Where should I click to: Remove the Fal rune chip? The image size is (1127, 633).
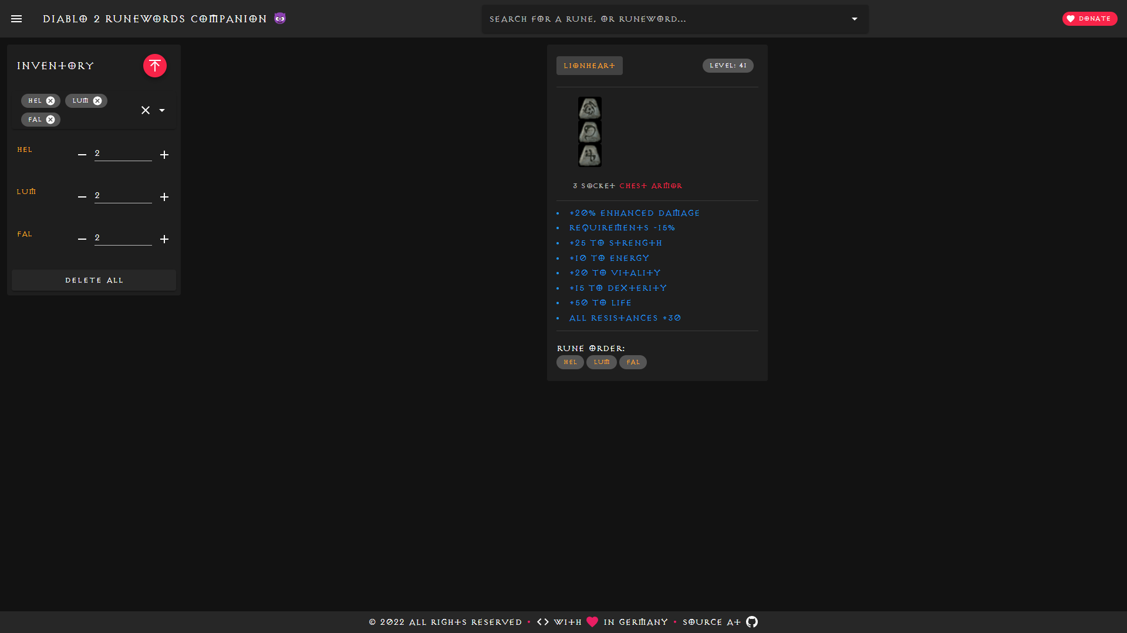pyautogui.click(x=50, y=120)
